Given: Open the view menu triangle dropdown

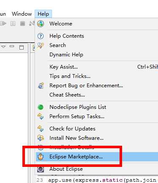Looking at the screenshot, I should pos(3,47).
